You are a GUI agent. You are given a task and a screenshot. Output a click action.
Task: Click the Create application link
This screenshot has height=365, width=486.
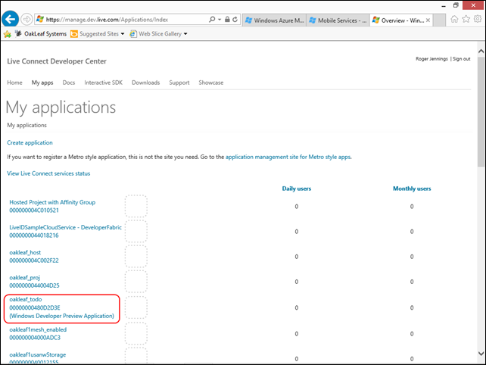pos(30,142)
